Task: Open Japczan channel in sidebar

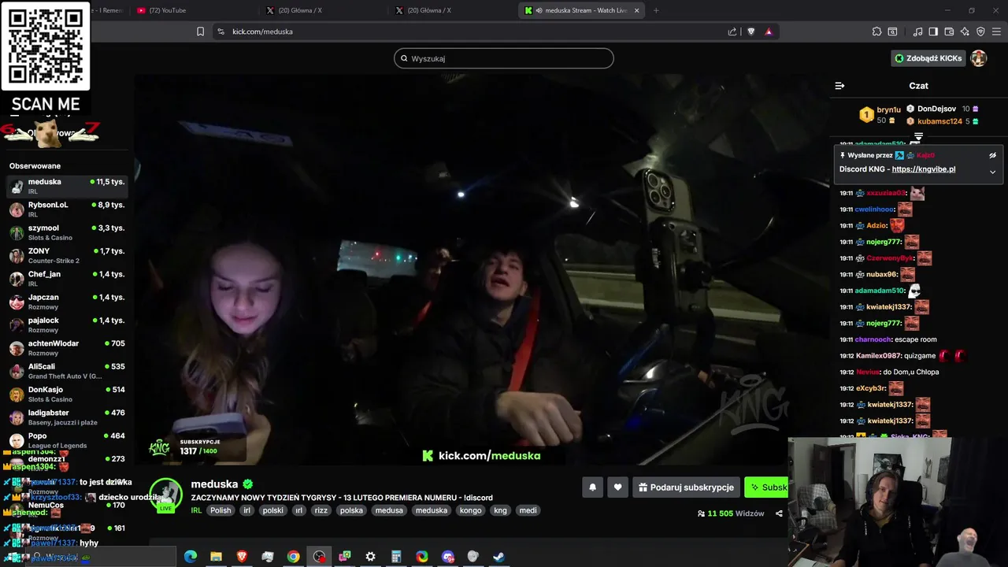Action: (67, 302)
